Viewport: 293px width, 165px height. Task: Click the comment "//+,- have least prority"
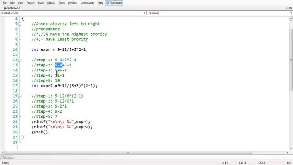click(60, 39)
